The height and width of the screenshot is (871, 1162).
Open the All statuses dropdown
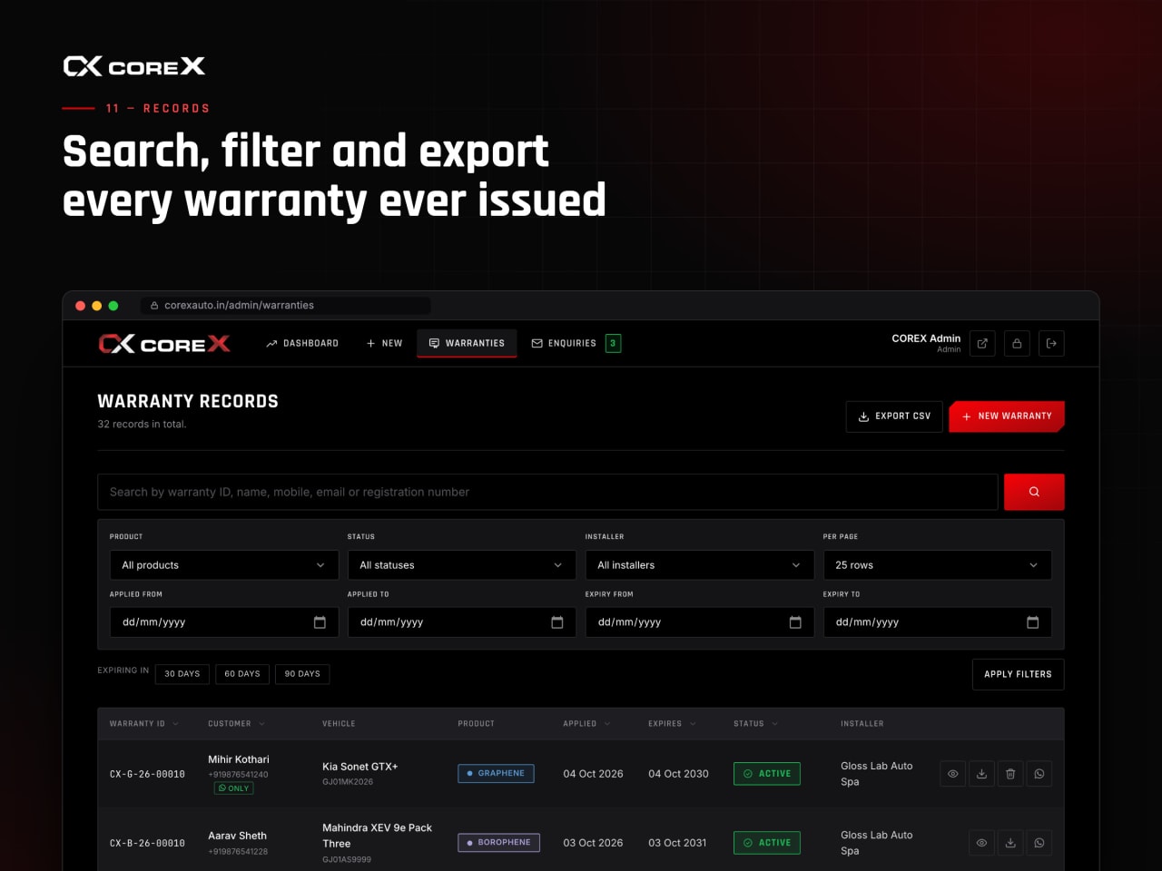tap(462, 565)
